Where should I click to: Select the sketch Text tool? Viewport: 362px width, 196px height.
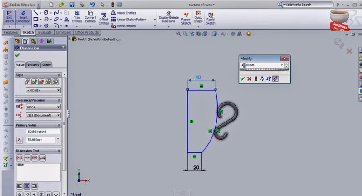66,19
